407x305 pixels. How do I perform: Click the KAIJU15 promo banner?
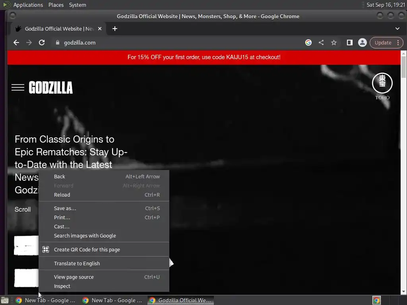coord(204,57)
